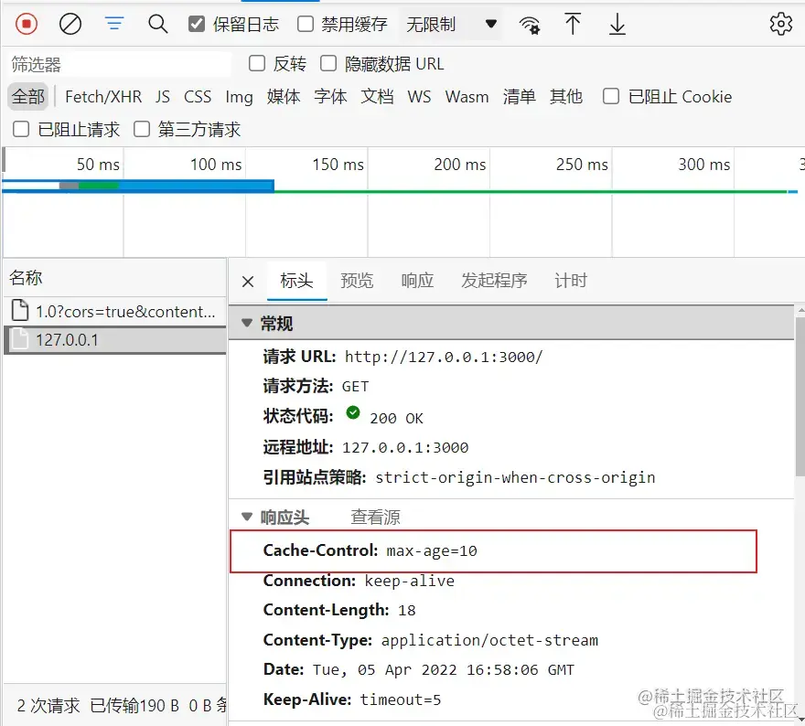805x726 pixels.
Task: Click the Content-Type application/octet-stream value
Action: click(489, 640)
